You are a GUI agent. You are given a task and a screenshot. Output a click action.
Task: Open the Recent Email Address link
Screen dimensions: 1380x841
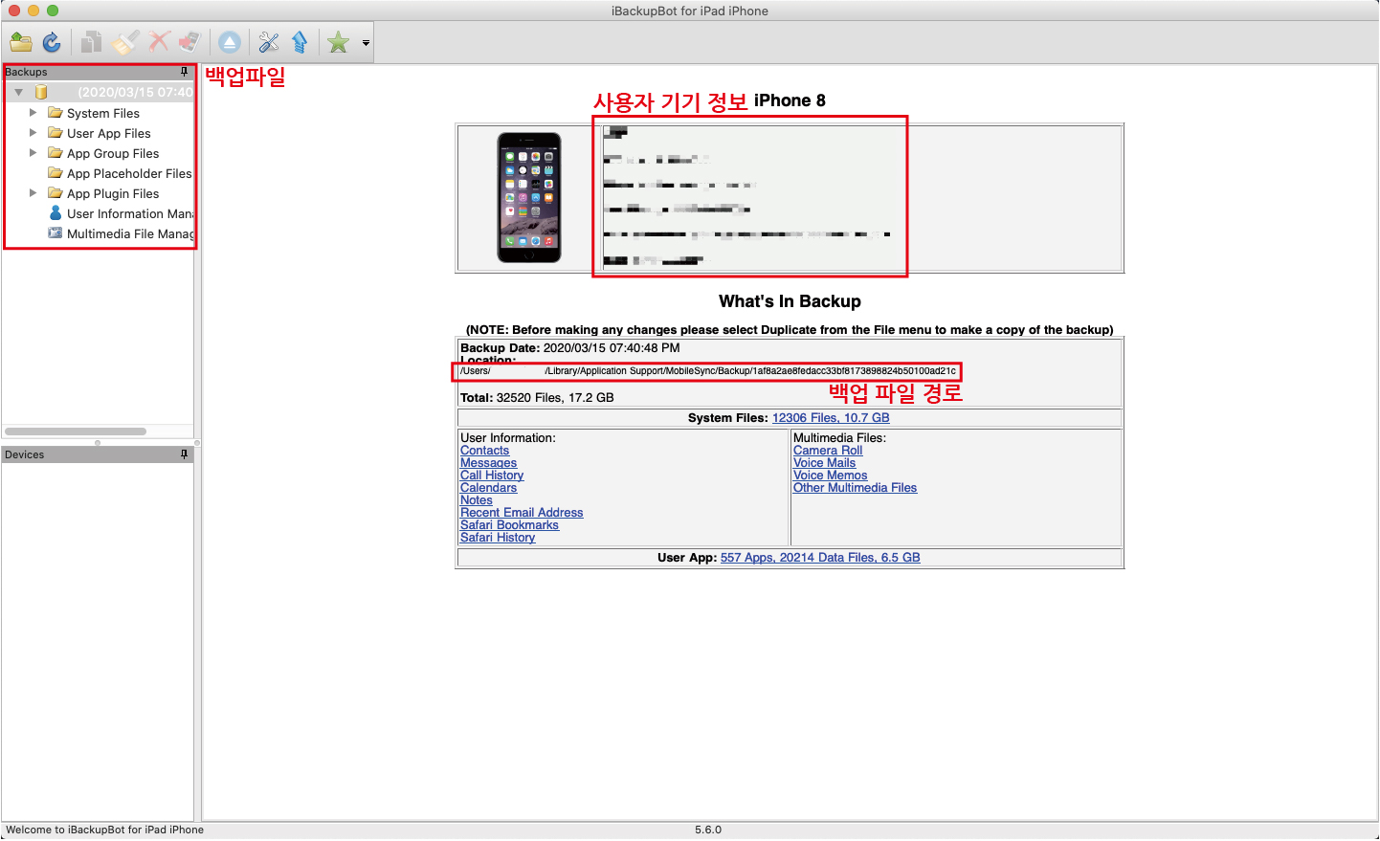pyautogui.click(x=522, y=513)
